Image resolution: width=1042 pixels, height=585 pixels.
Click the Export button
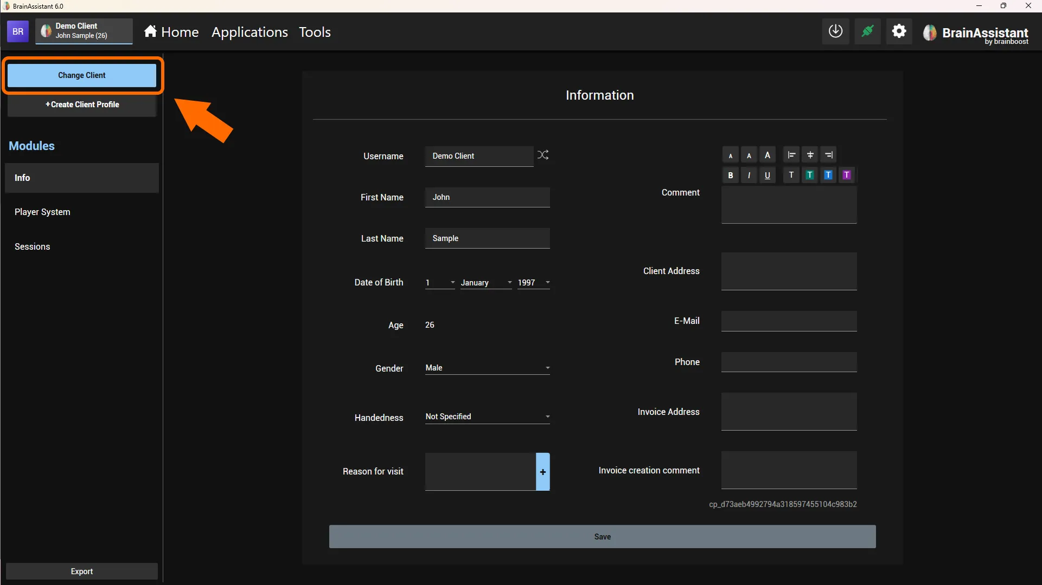coord(82,571)
